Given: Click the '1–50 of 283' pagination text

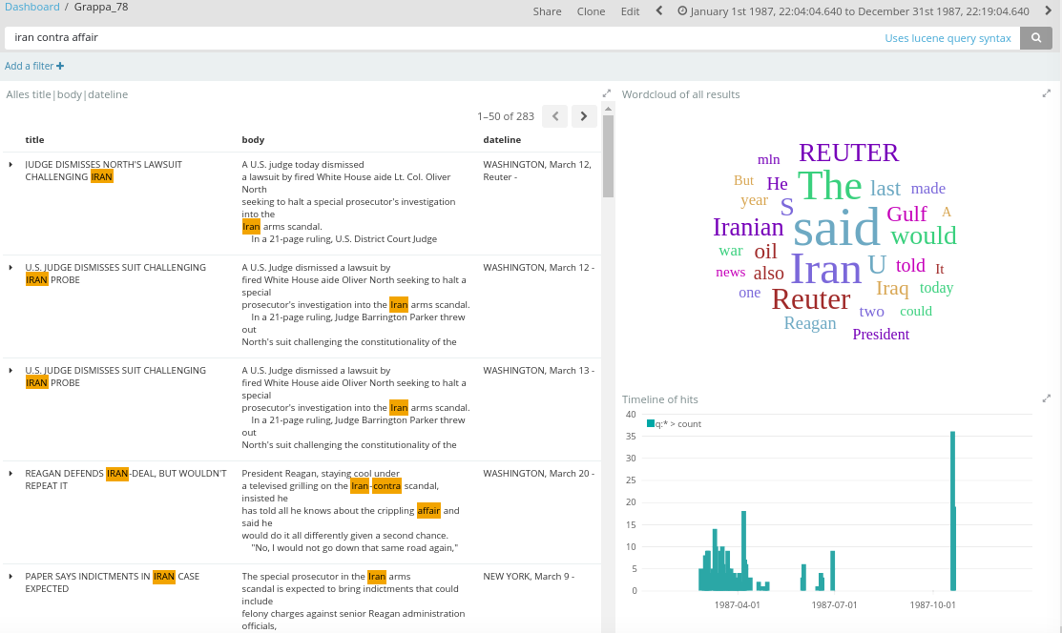Looking at the screenshot, I should point(506,116).
